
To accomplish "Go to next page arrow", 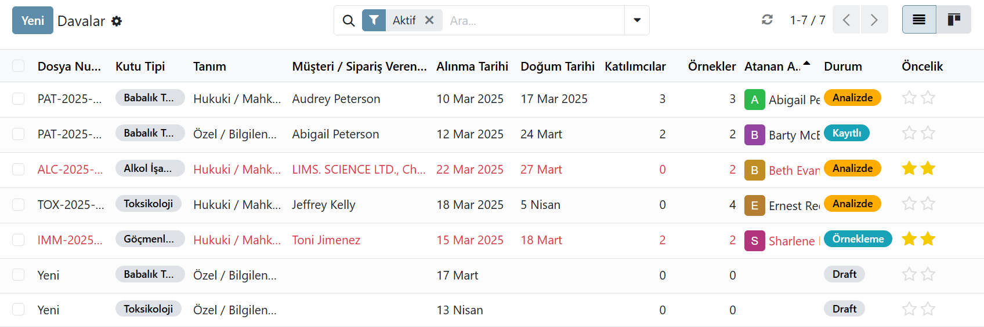I will 874,20.
